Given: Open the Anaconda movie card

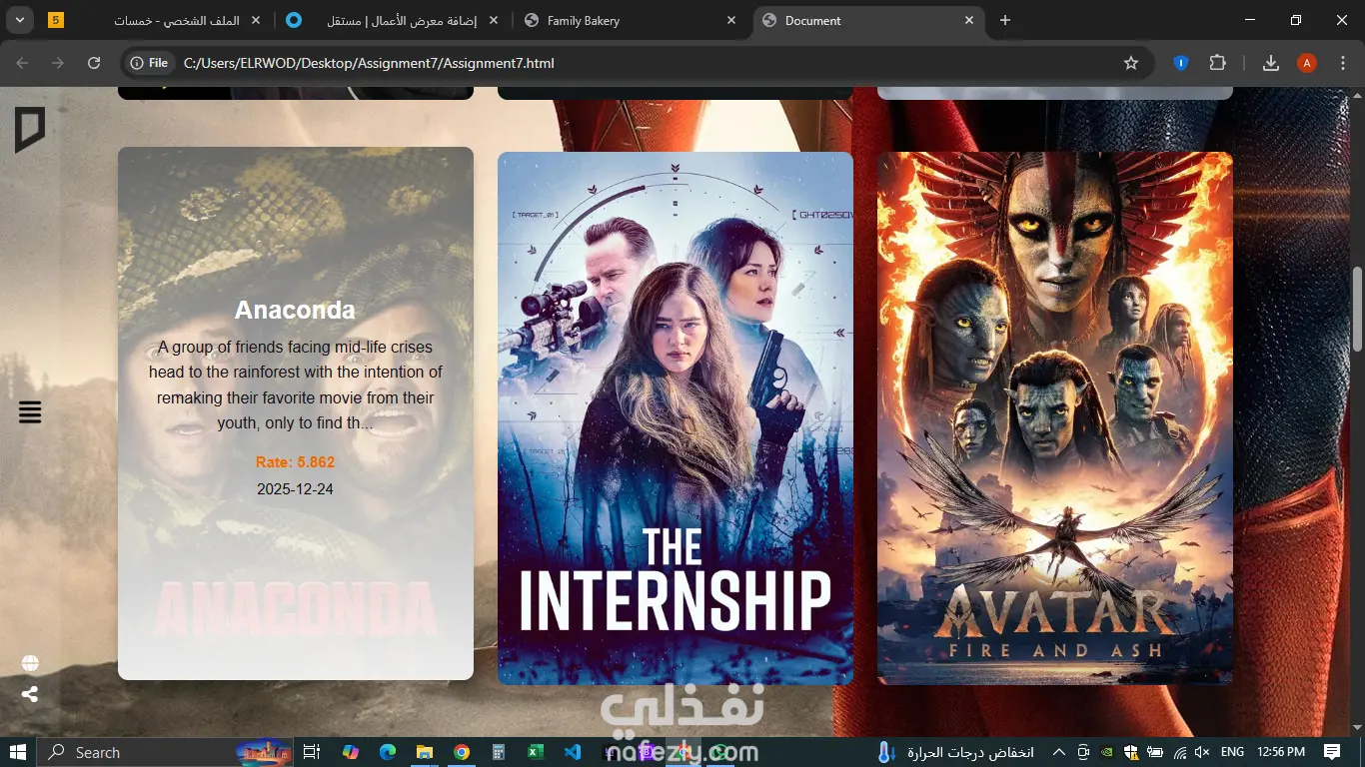Looking at the screenshot, I should [x=296, y=413].
